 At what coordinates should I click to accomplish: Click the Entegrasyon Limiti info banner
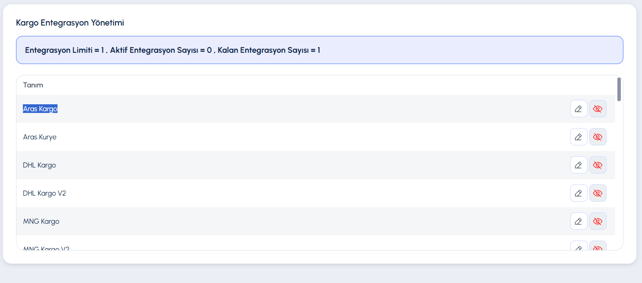(x=319, y=50)
